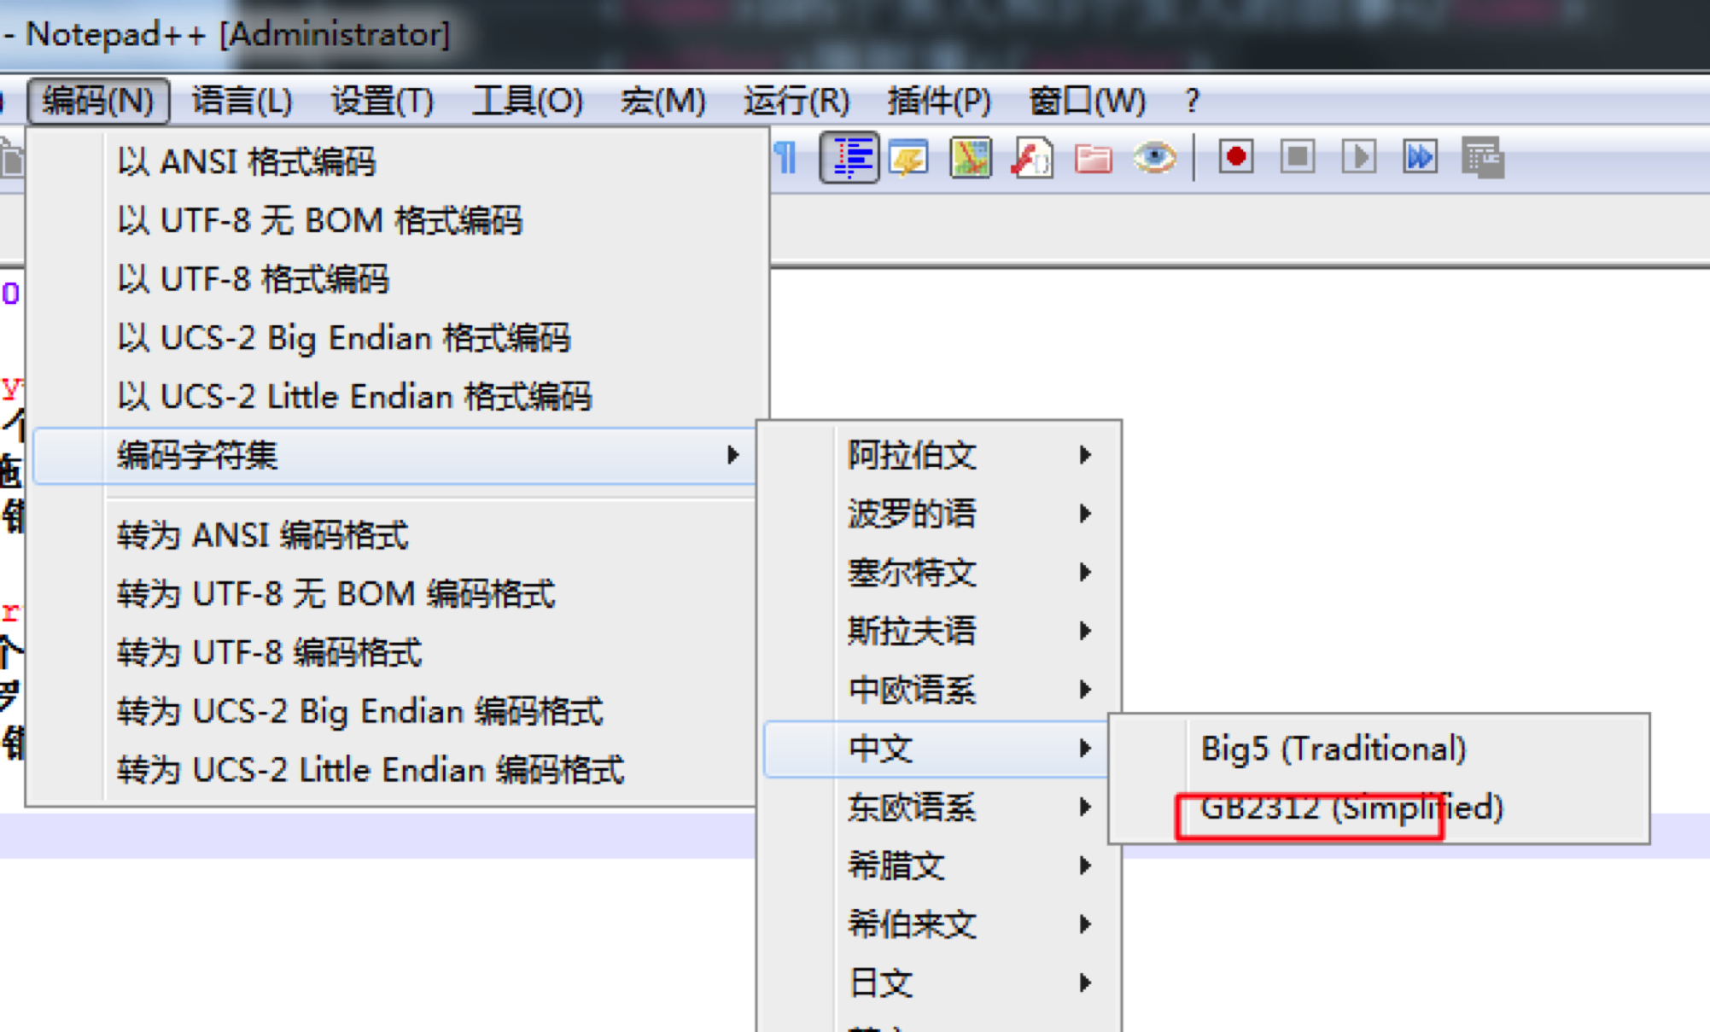Choose 以 UTF-8 无 BOM 格式编码
Image resolution: width=1710 pixels, height=1032 pixels.
pos(397,220)
